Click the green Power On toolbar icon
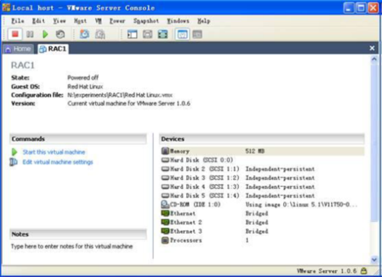 (x=45, y=34)
